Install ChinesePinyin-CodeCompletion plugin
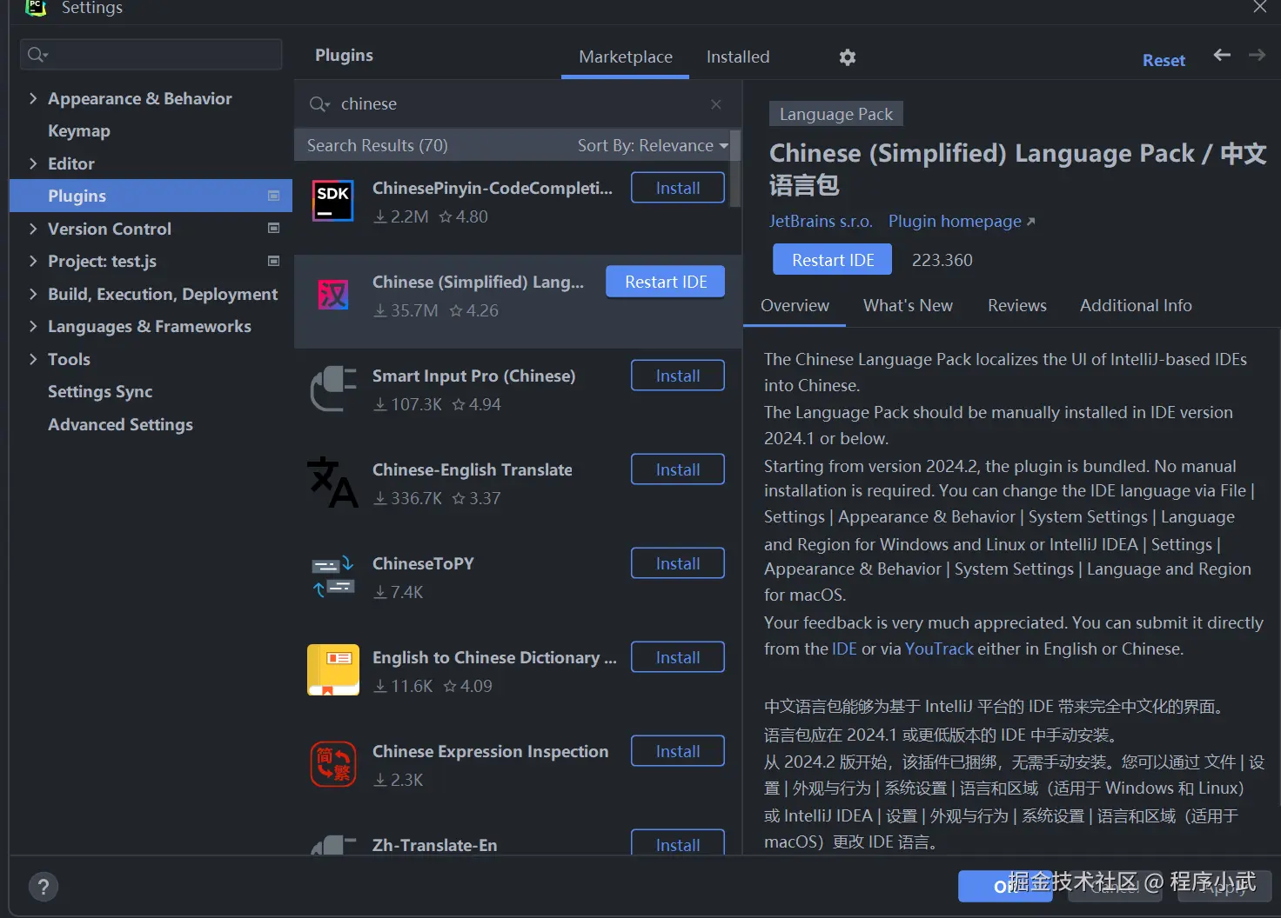 [678, 188]
